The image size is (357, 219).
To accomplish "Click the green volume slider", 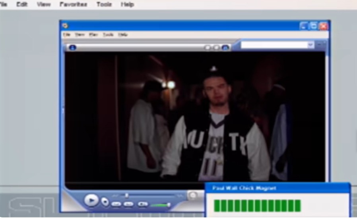I will 160,205.
